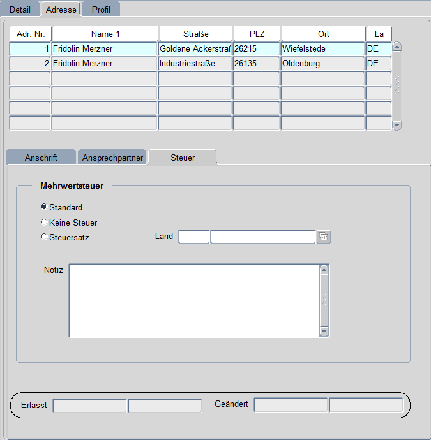Focus the Land code input field
Viewport: 431px width, 440px height.
[x=193, y=237]
